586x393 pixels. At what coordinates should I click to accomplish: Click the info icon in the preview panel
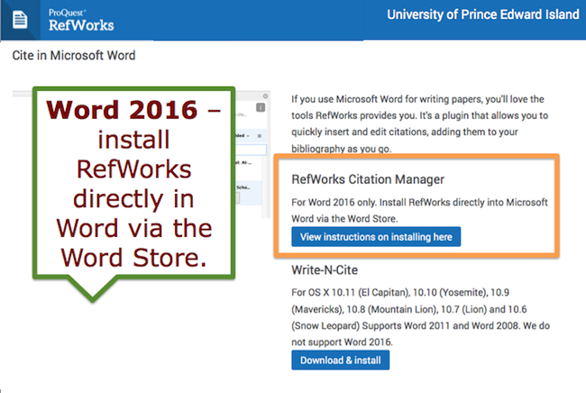261,108
